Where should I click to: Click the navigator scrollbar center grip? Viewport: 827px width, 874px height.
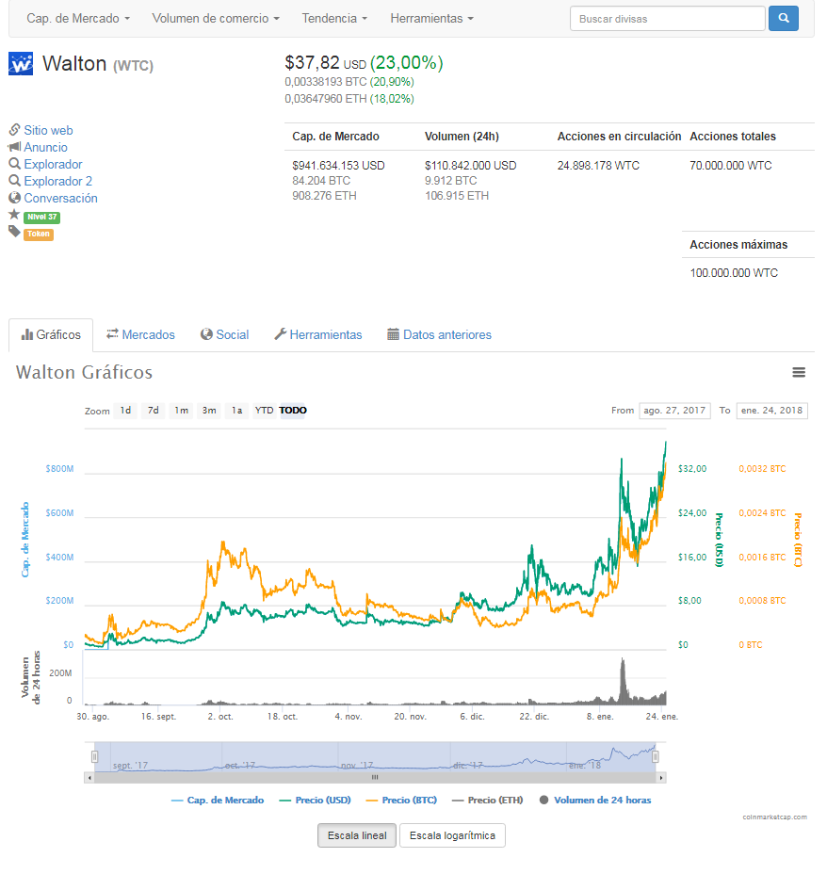coord(375,778)
